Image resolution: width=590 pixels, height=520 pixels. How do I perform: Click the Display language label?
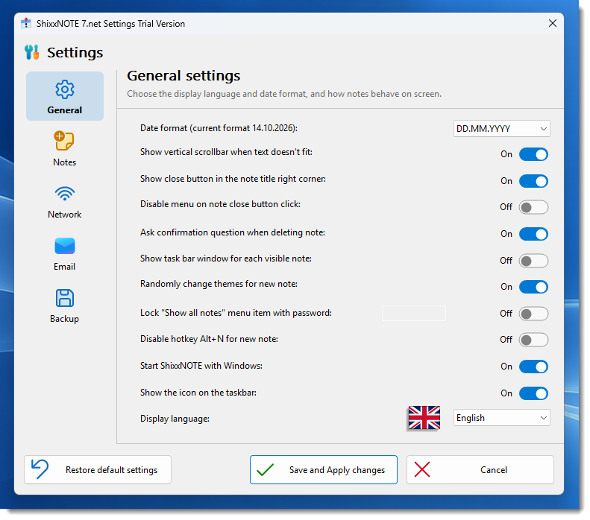click(175, 419)
